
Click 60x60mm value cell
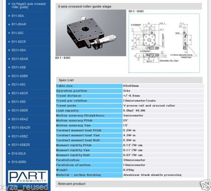pos(163,86)
